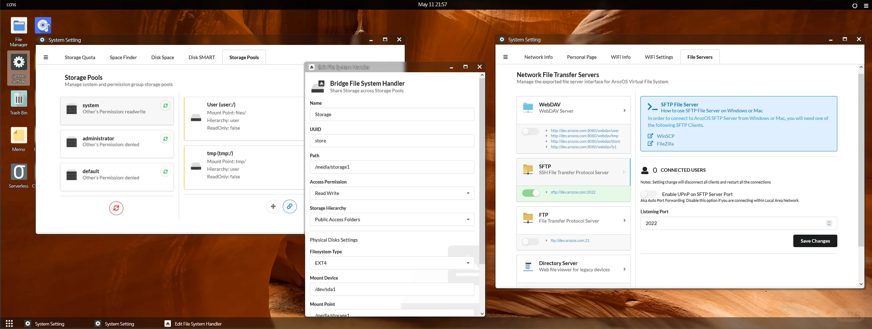Toggle Enable UPnP on SFTP Server Port
Image resolution: width=872 pixels, height=329 pixels.
click(x=649, y=194)
